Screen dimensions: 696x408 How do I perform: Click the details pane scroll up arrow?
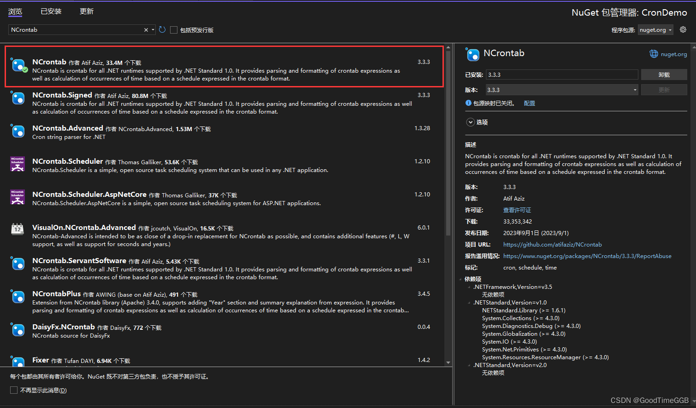693,46
